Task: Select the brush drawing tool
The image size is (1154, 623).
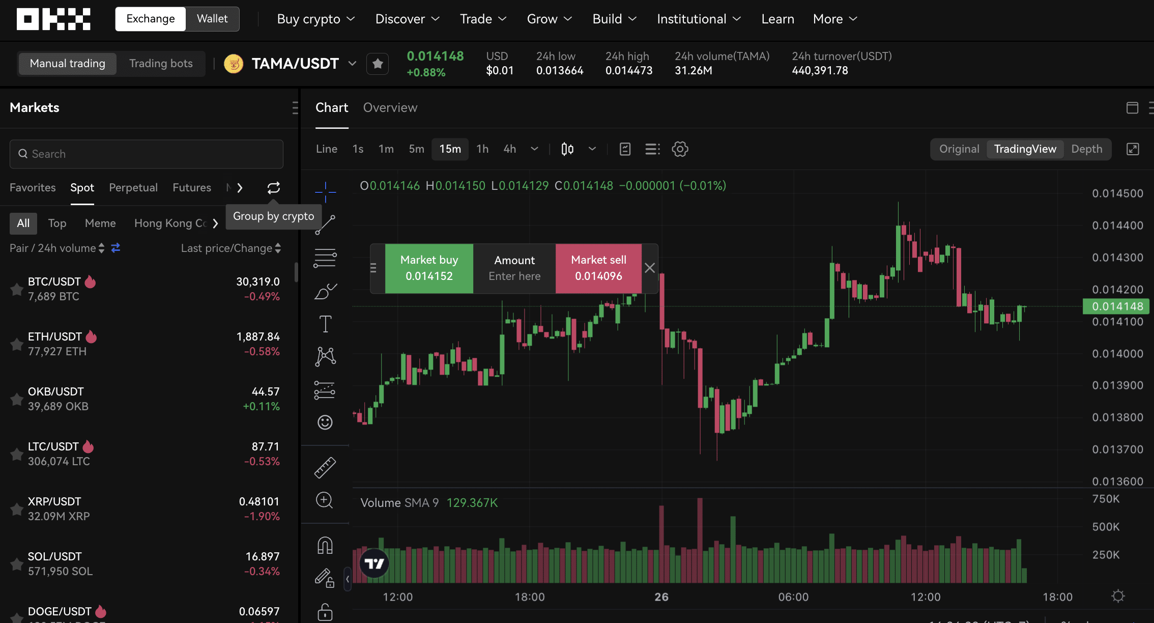Action: coord(325,292)
